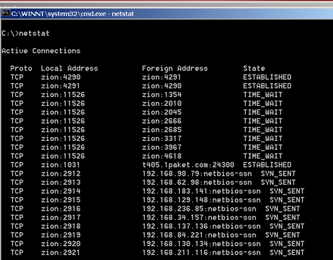
Task: Click TIME_WAIT state for zion:4618 row
Action: pyautogui.click(x=263, y=156)
